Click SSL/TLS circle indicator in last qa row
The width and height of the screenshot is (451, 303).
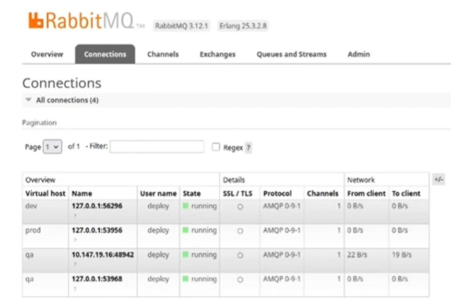click(x=240, y=280)
